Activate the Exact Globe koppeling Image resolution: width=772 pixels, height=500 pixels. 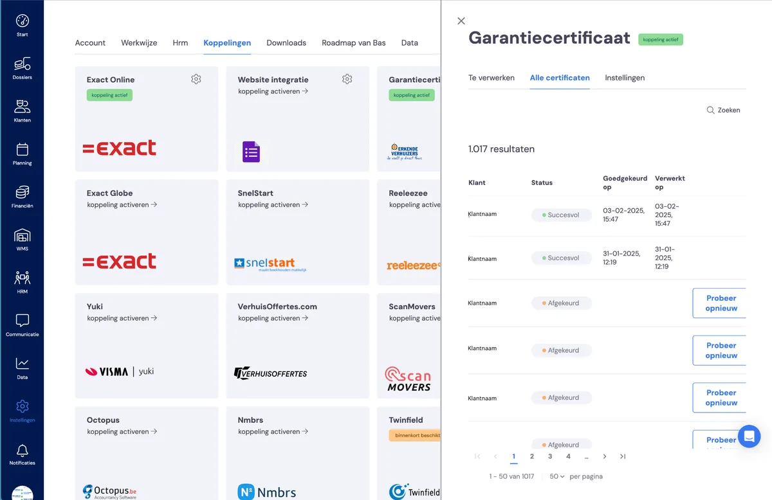(x=122, y=205)
